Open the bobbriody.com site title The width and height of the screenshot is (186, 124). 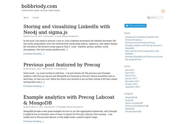pos(39,6)
